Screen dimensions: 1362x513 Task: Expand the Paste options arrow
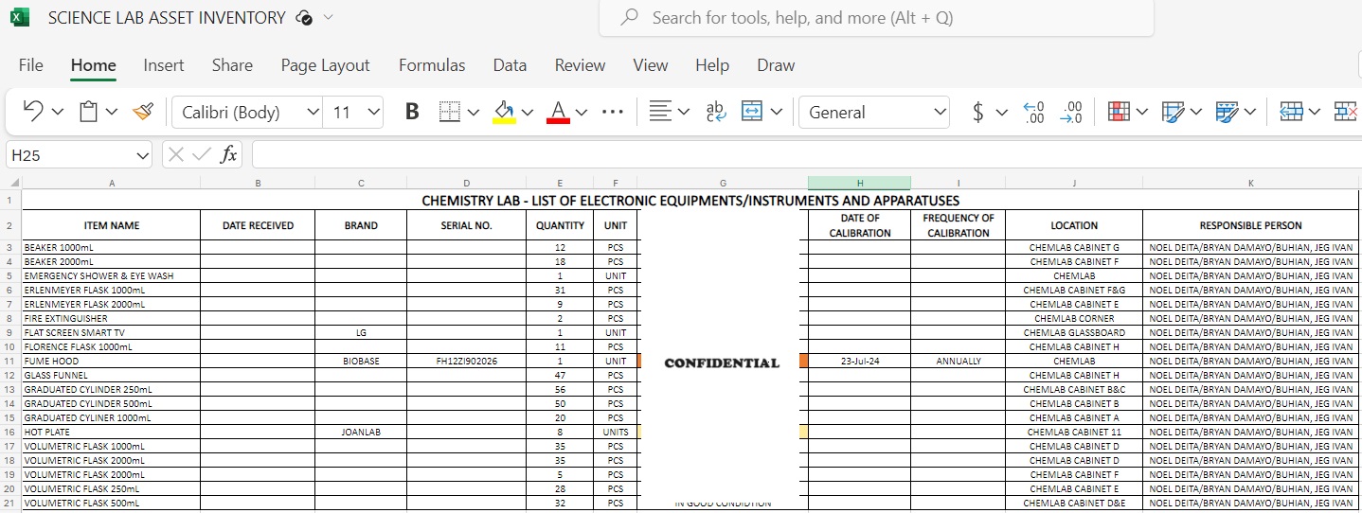pyautogui.click(x=112, y=112)
